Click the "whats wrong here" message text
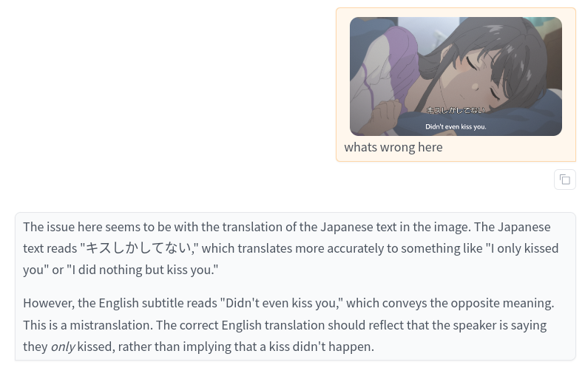585x365 pixels. 393,147
